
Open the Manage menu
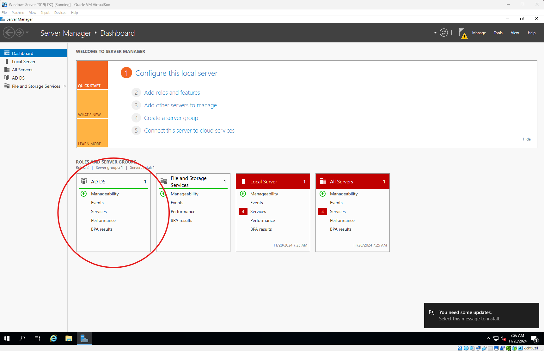click(479, 33)
